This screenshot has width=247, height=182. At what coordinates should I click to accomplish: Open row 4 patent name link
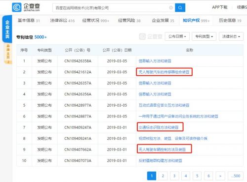pos(155,94)
